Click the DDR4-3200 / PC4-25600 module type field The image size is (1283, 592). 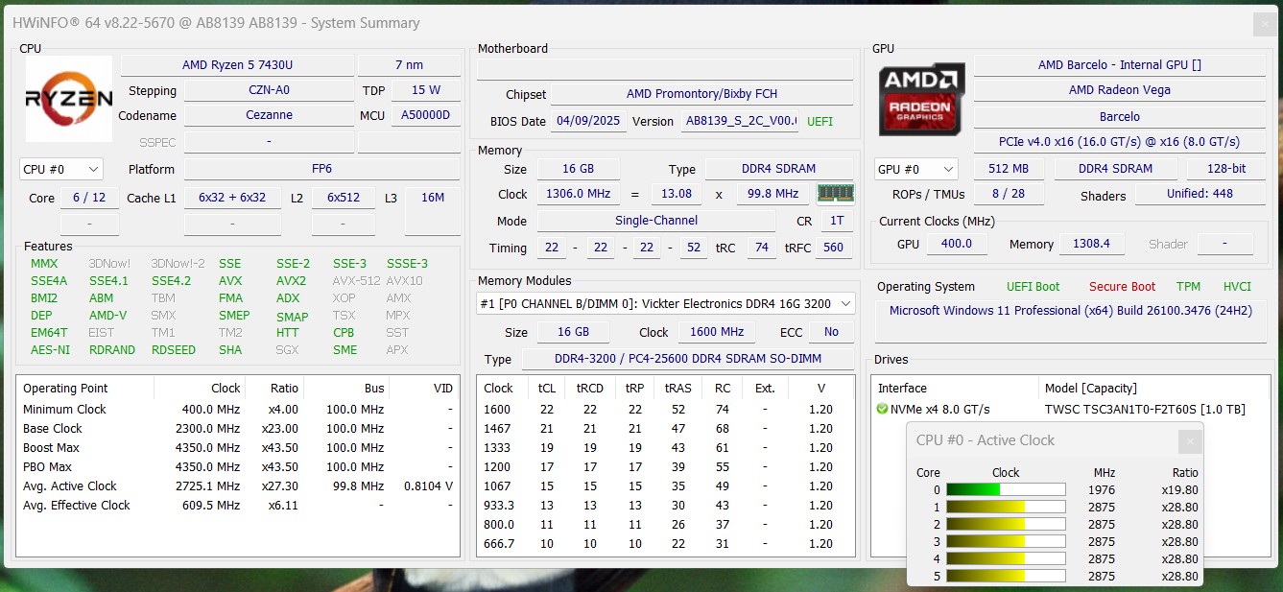[x=687, y=359]
